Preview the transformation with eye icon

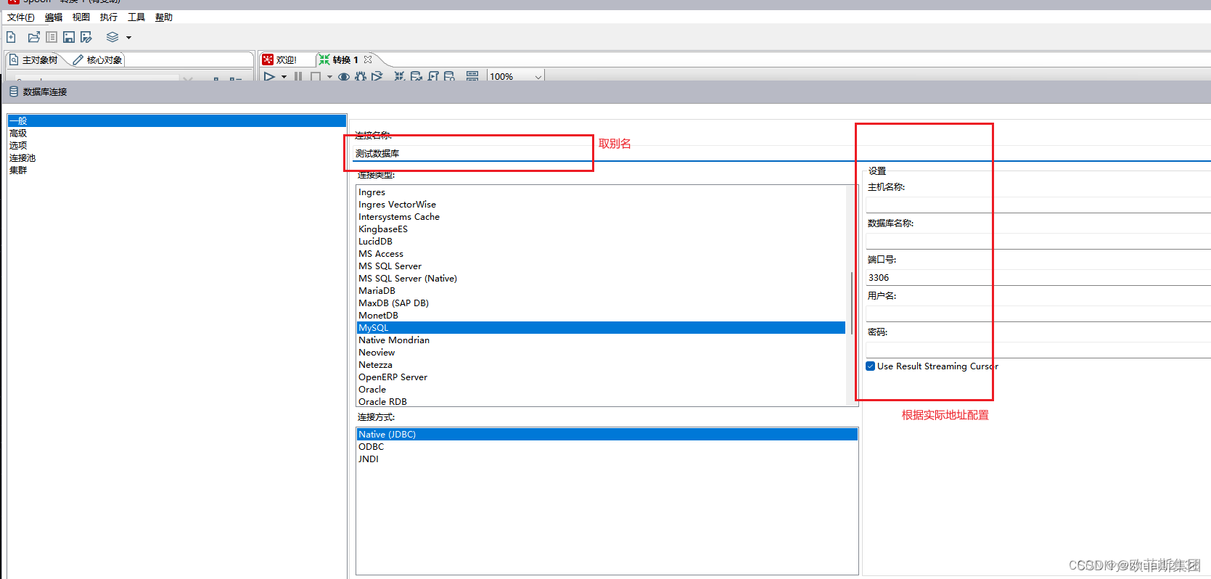(344, 76)
